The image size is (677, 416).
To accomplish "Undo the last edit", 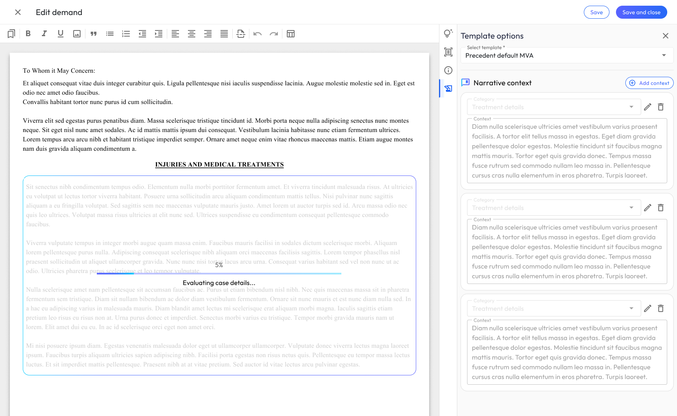I will [258, 34].
